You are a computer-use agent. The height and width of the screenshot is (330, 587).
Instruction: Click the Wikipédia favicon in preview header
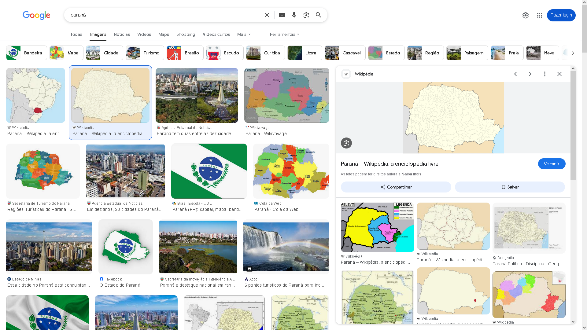346,74
